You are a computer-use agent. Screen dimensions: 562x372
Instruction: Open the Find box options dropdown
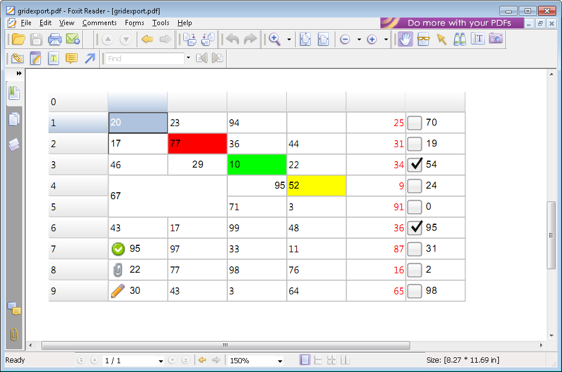[x=188, y=58]
